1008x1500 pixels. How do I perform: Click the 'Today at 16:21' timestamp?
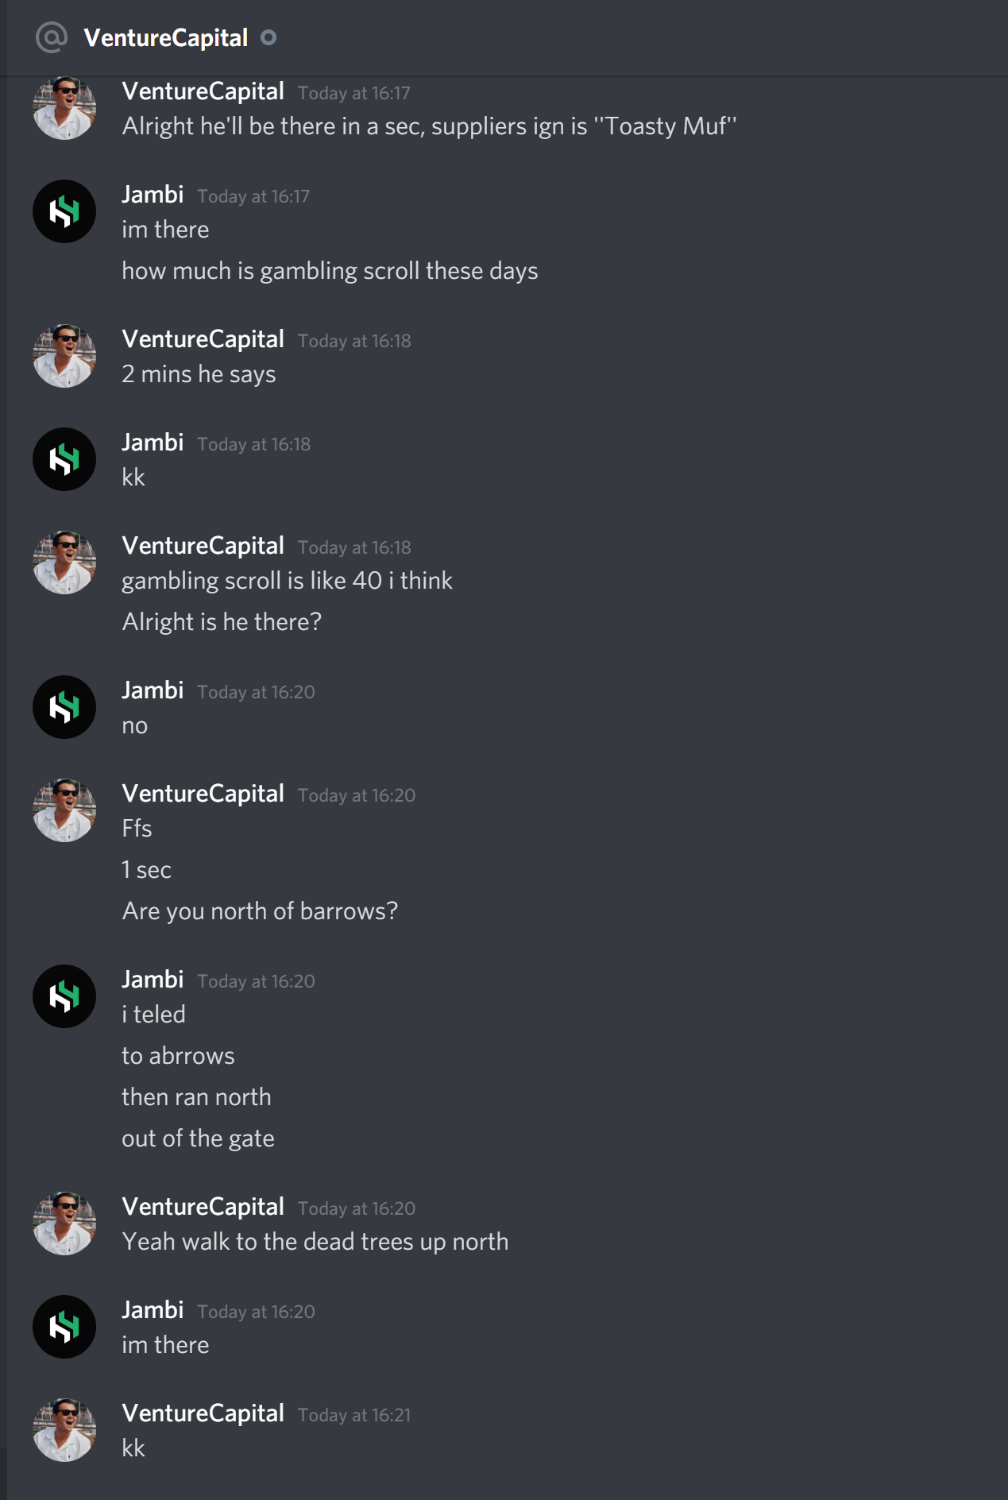click(x=354, y=1415)
